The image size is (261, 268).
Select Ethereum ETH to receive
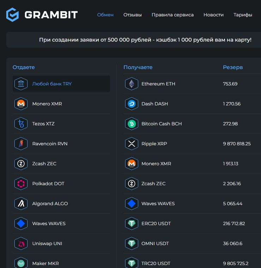coord(192,84)
